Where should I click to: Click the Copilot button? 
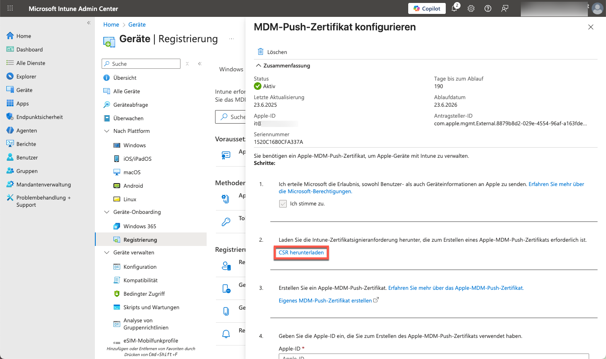pyautogui.click(x=427, y=8)
